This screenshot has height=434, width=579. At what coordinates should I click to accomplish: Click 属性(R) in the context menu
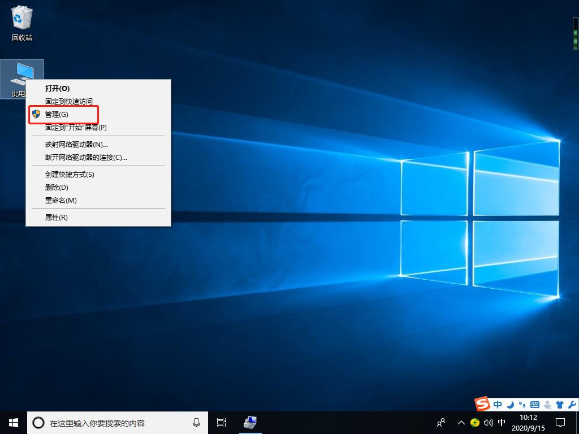(x=55, y=217)
